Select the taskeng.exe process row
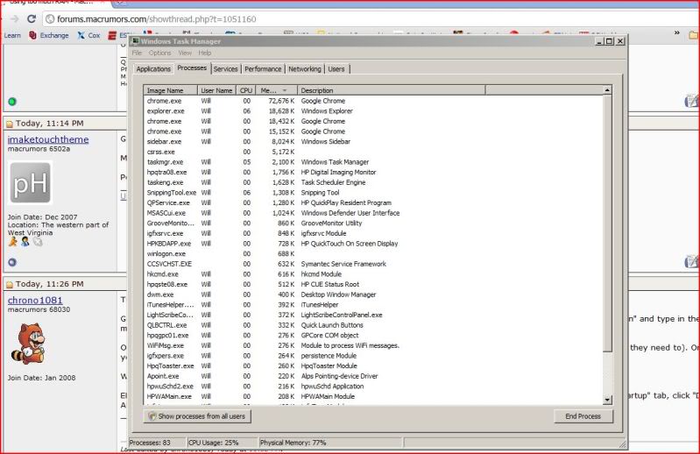 pos(373,182)
